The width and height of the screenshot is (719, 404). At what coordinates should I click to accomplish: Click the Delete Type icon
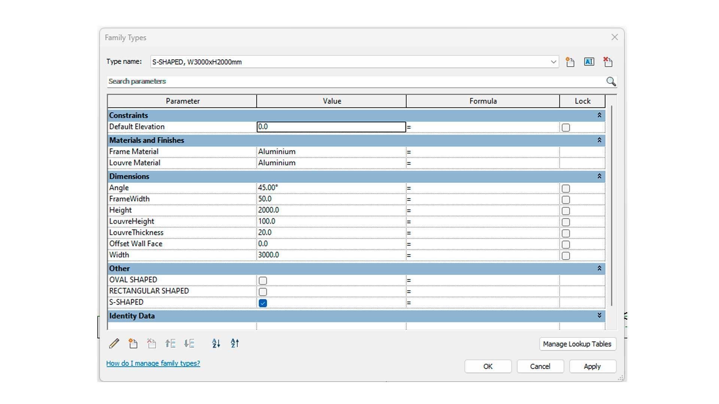click(x=608, y=62)
